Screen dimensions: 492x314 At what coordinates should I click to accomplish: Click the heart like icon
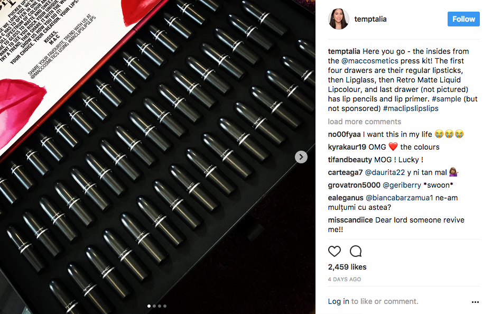pyautogui.click(x=334, y=251)
